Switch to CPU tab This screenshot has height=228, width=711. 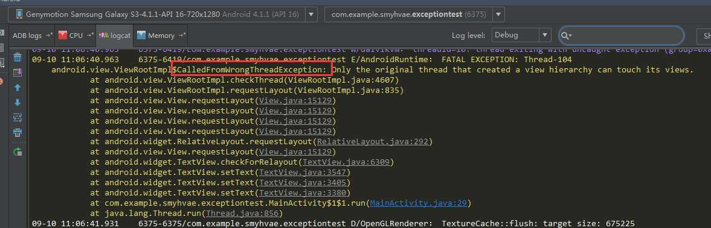pyautogui.click(x=76, y=35)
